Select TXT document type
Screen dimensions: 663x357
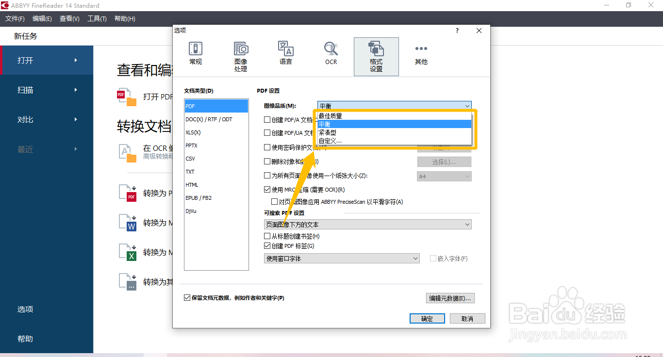[216, 172]
